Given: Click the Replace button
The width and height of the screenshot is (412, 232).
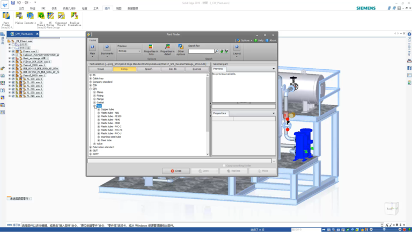Looking at the screenshot, I should (233, 171).
